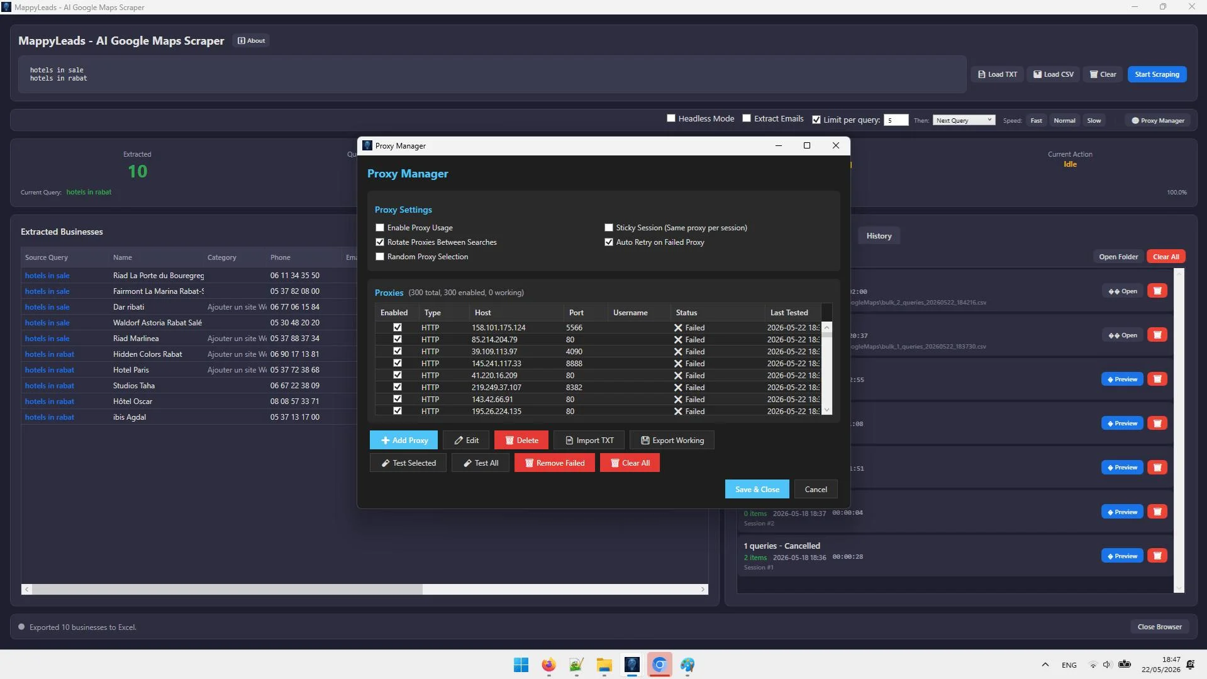Enable Random Proxy Selection

click(x=380, y=256)
